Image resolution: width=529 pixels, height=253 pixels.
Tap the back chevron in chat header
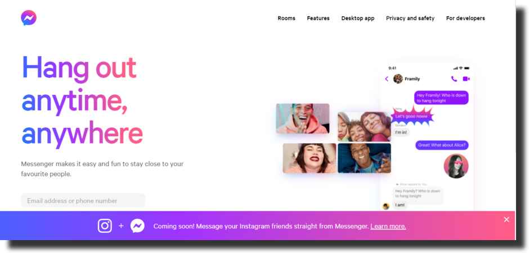(387, 79)
